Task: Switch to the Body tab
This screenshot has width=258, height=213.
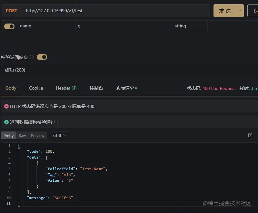Action: tap(11, 88)
